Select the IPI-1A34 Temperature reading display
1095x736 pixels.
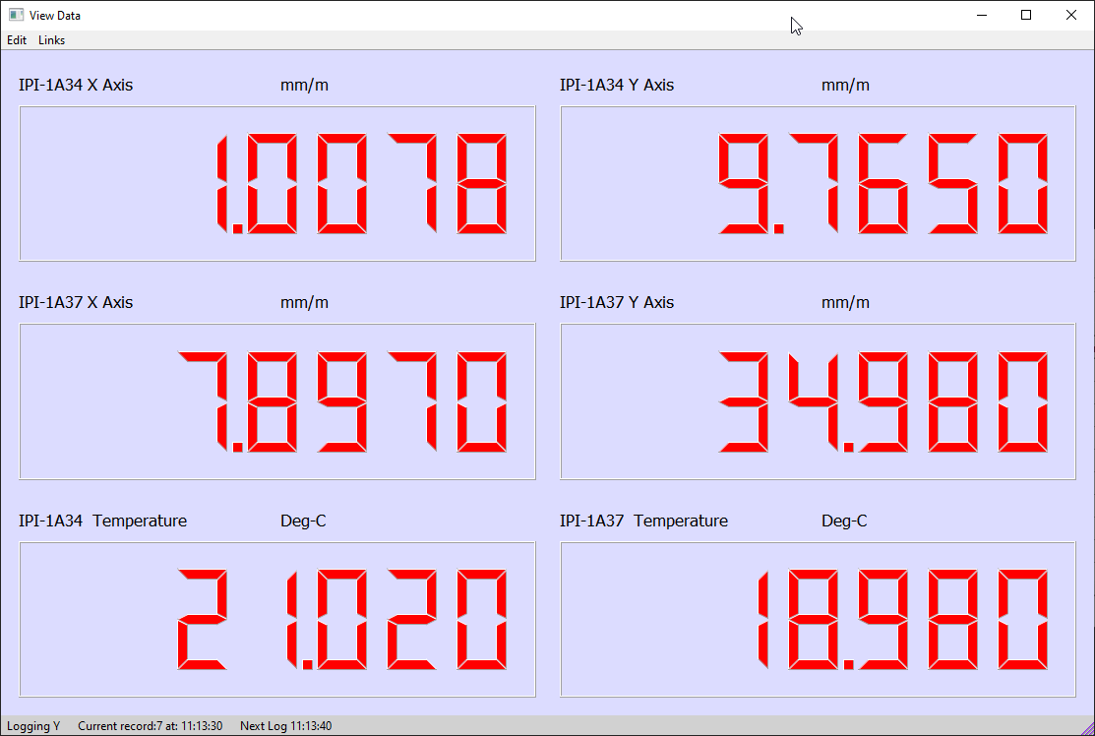277,619
